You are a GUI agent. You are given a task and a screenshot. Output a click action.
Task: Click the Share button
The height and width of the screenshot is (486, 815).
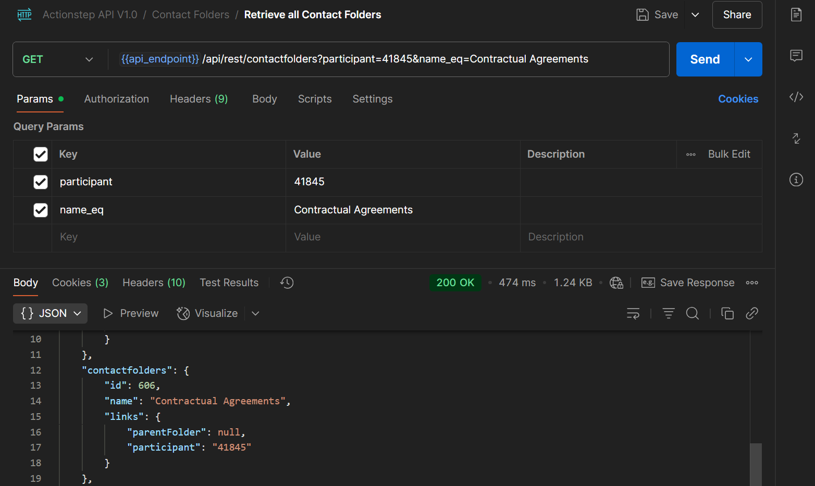coord(737,15)
